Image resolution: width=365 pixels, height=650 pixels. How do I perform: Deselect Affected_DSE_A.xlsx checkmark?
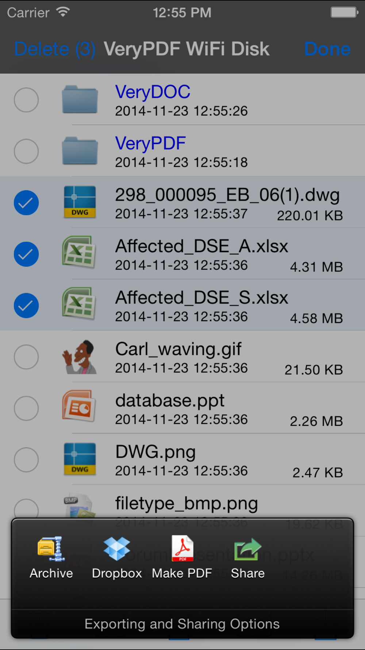point(26,254)
